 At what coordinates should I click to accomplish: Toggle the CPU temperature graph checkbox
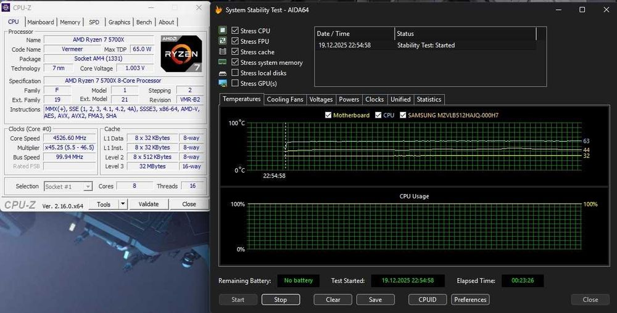[378, 115]
